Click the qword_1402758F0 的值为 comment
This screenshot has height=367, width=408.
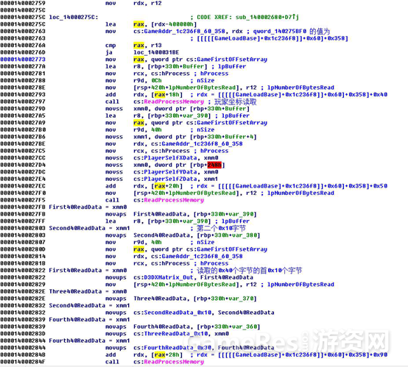292,31
